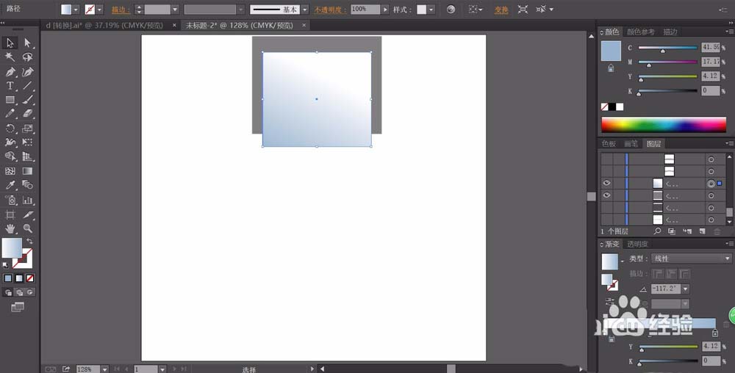Open stroke swatch dropdown in control bar
The height and width of the screenshot is (373, 735).
click(99, 10)
